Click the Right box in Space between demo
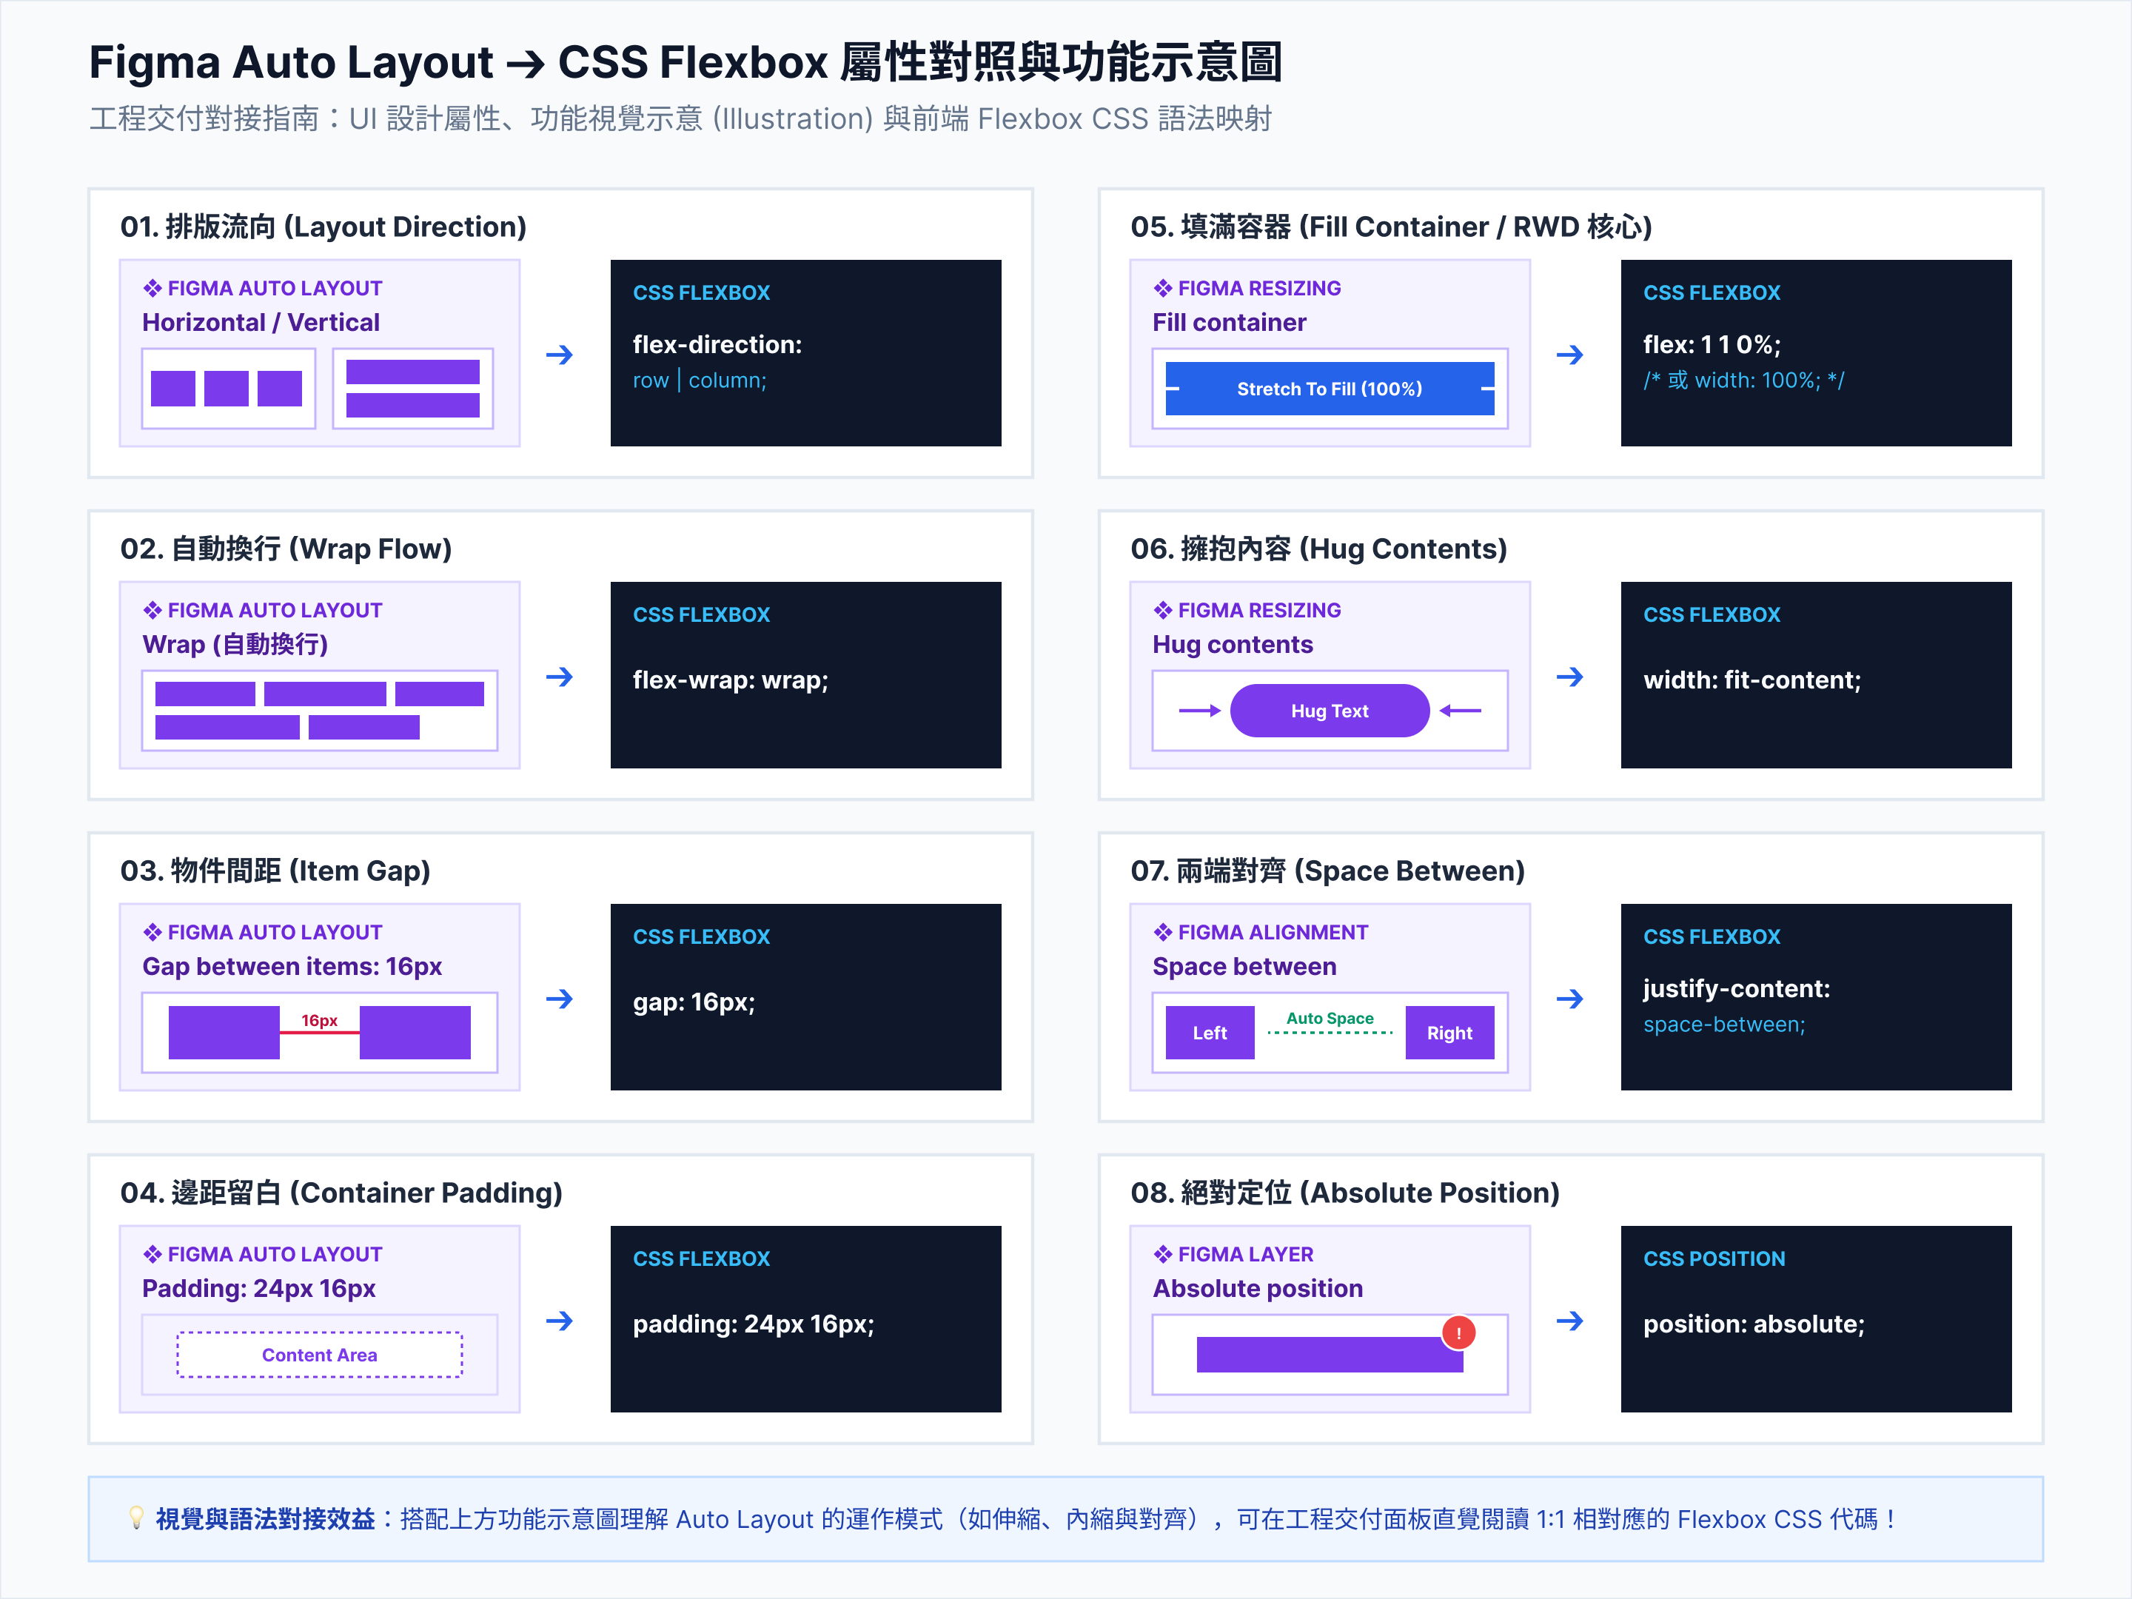Screen dimensions: 2132x1599 coord(1449,1032)
